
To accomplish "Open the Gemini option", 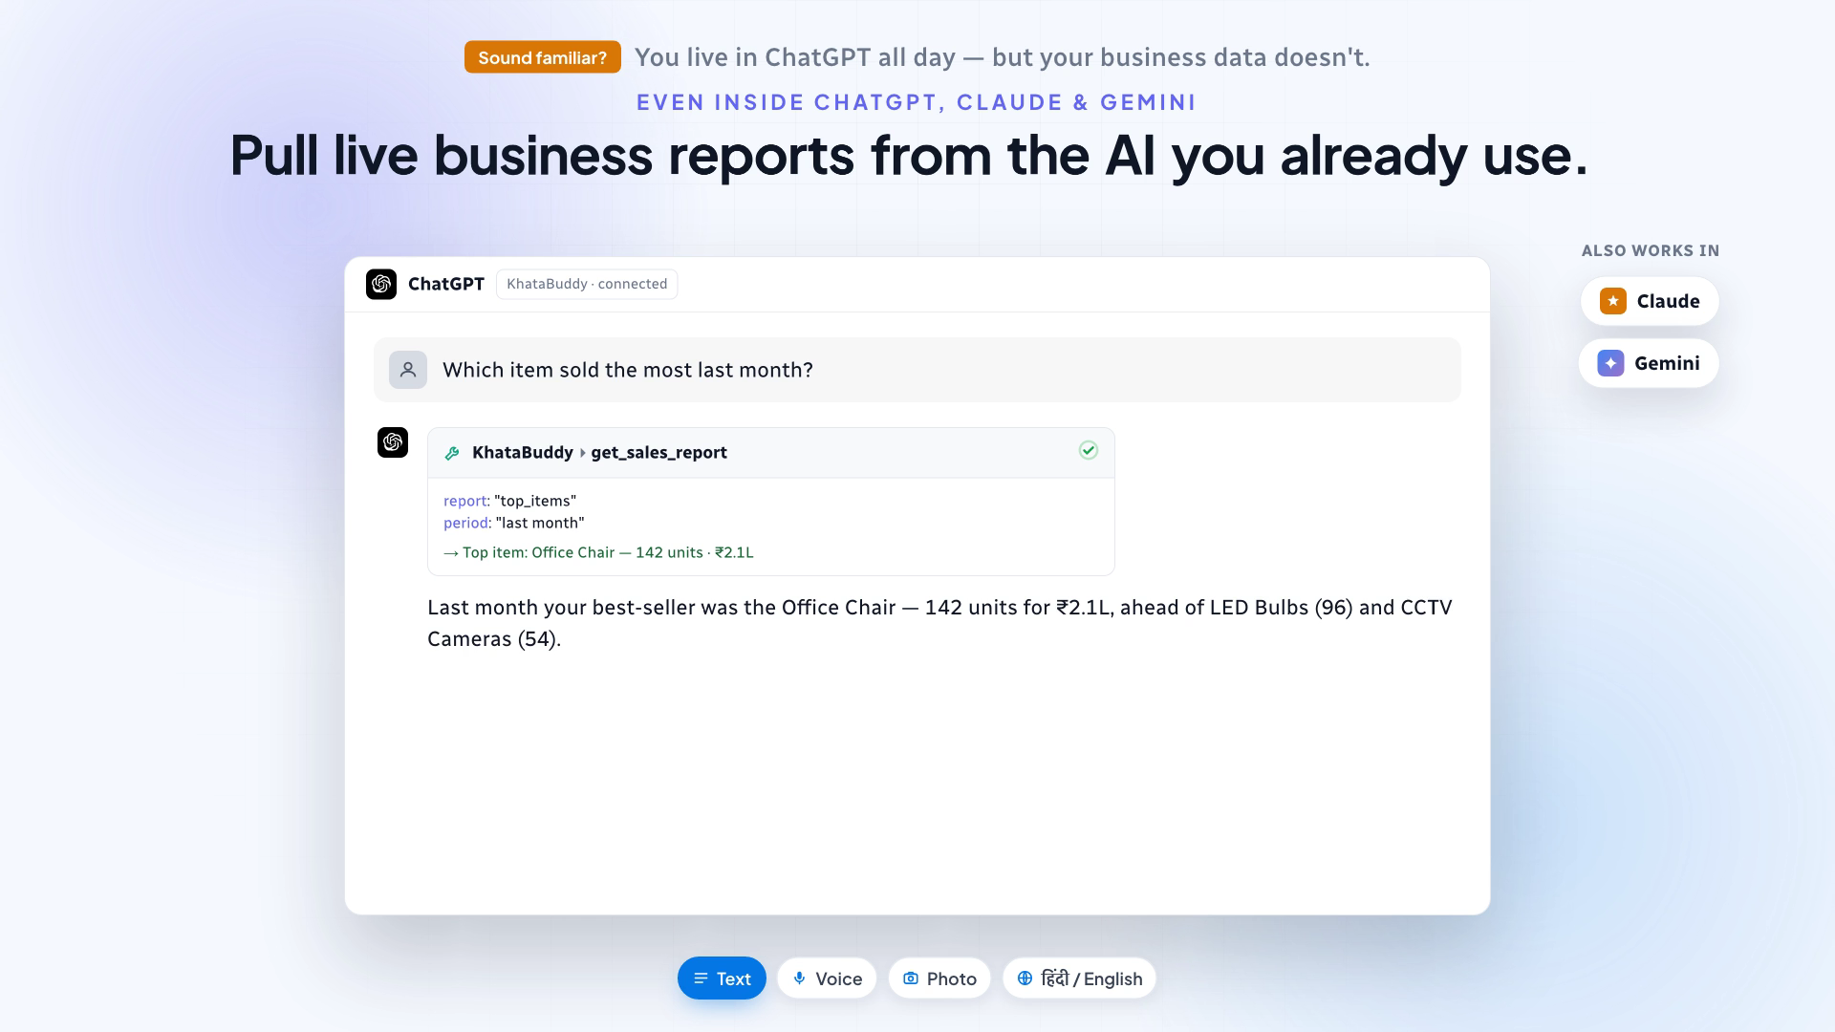I will [x=1649, y=363].
